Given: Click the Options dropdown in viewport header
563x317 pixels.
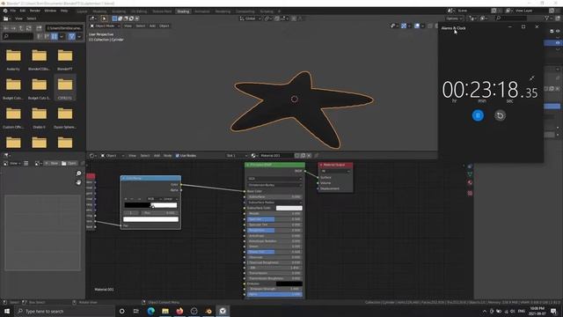Looking at the screenshot, I should [x=454, y=18].
